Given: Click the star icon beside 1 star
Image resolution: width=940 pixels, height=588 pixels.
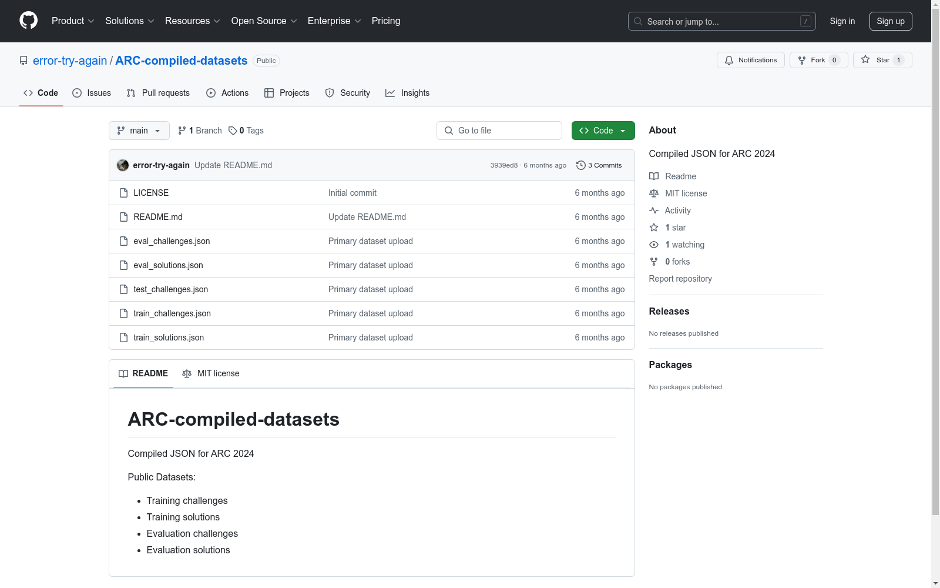Looking at the screenshot, I should click(654, 228).
